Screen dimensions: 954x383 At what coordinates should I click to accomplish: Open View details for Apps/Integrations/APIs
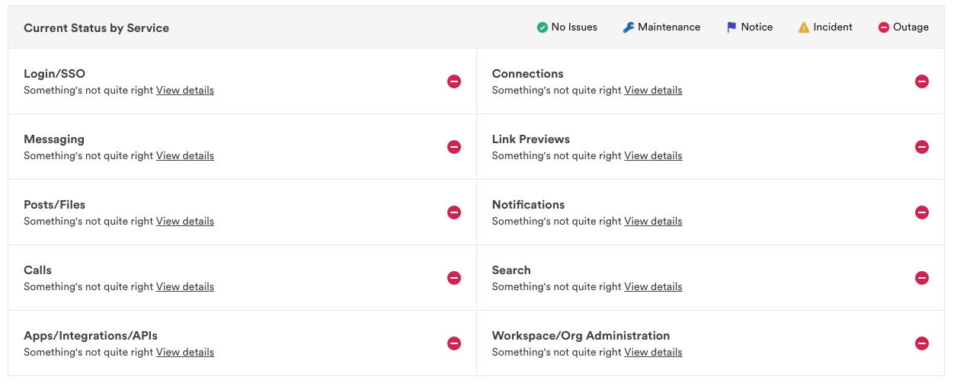pos(185,352)
